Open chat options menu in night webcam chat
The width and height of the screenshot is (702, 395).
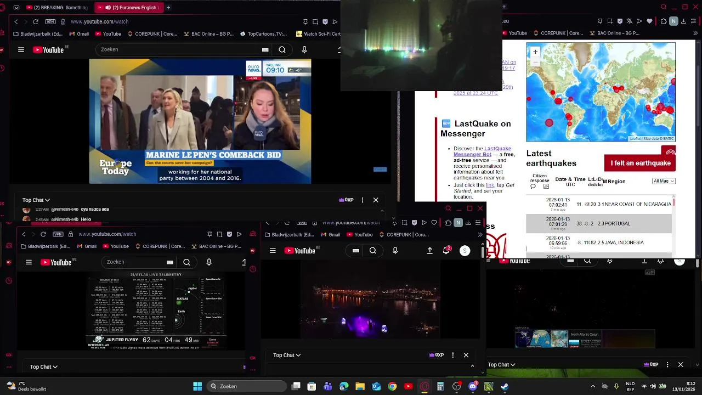coord(453,355)
